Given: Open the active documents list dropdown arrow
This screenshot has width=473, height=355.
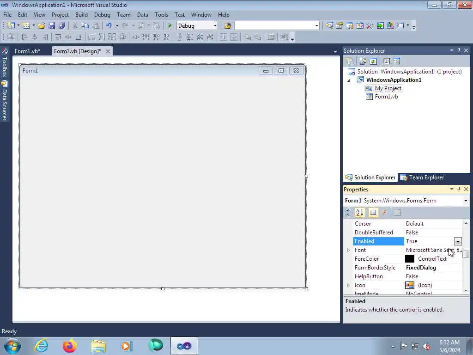Looking at the screenshot, I should coord(335,52).
